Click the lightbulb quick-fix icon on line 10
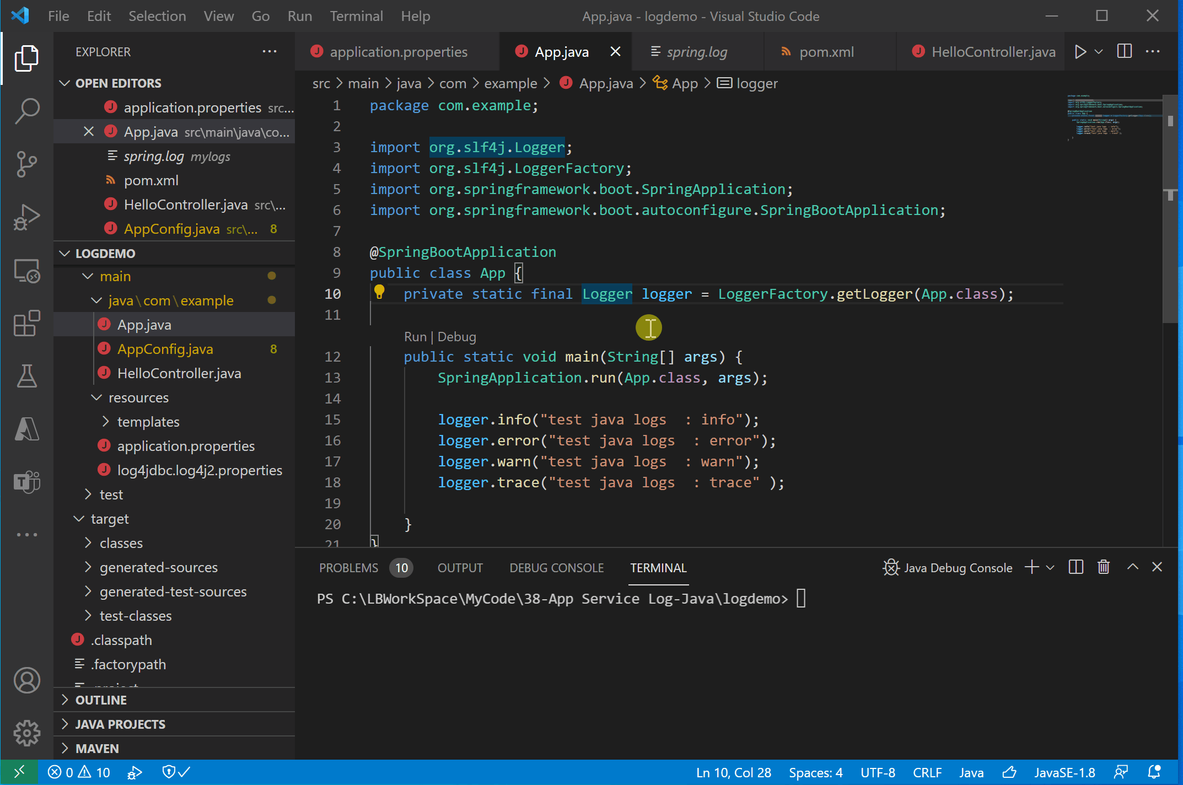Viewport: 1183px width, 785px height. tap(379, 292)
